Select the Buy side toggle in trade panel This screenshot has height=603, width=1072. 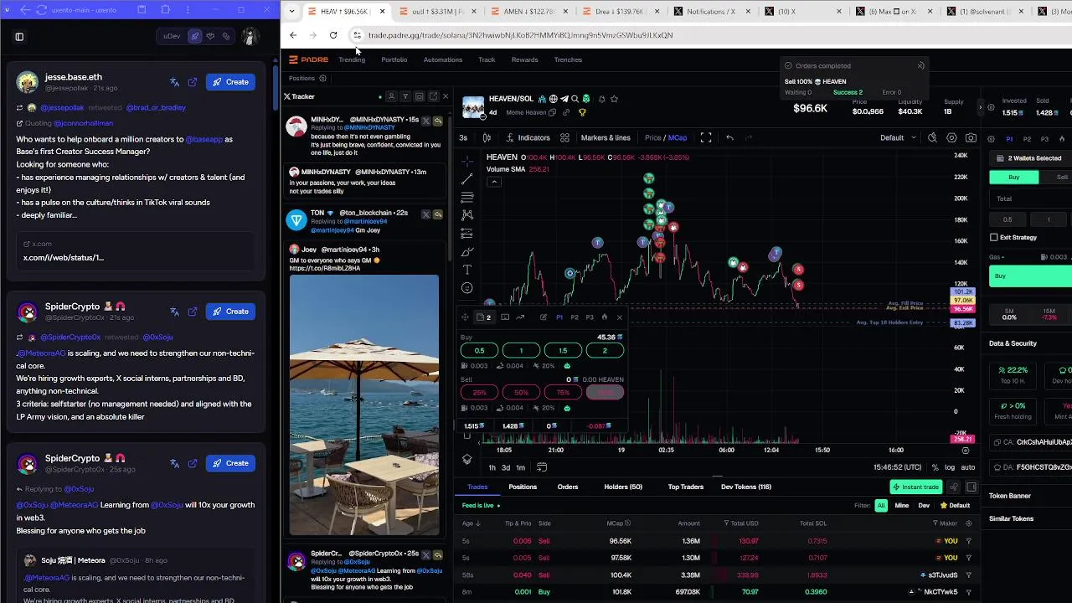[x=1013, y=178]
